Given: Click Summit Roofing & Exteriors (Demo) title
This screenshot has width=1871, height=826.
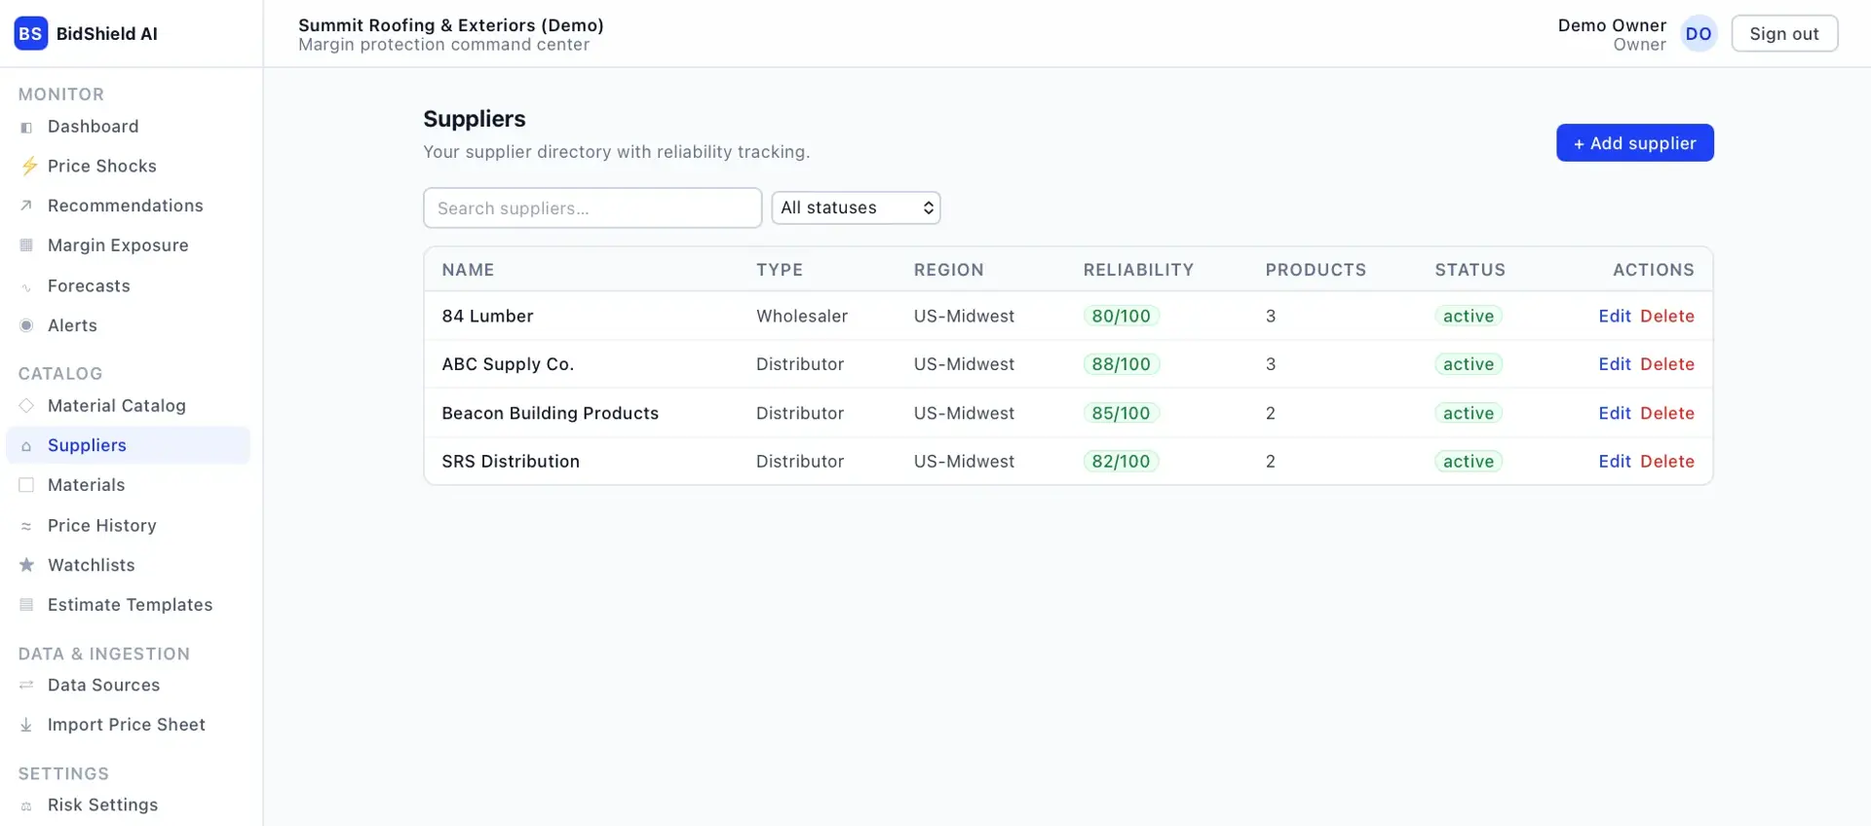Looking at the screenshot, I should pos(451,25).
